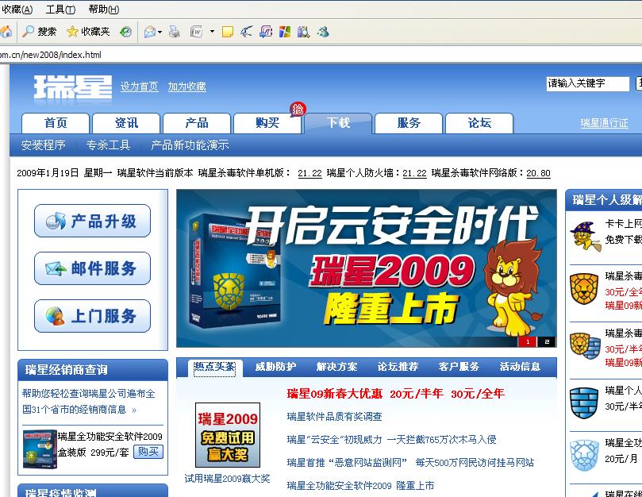Viewport: 642px width, 497px height.
Task: Click 单机版 version link 21.22
Action: [309, 173]
